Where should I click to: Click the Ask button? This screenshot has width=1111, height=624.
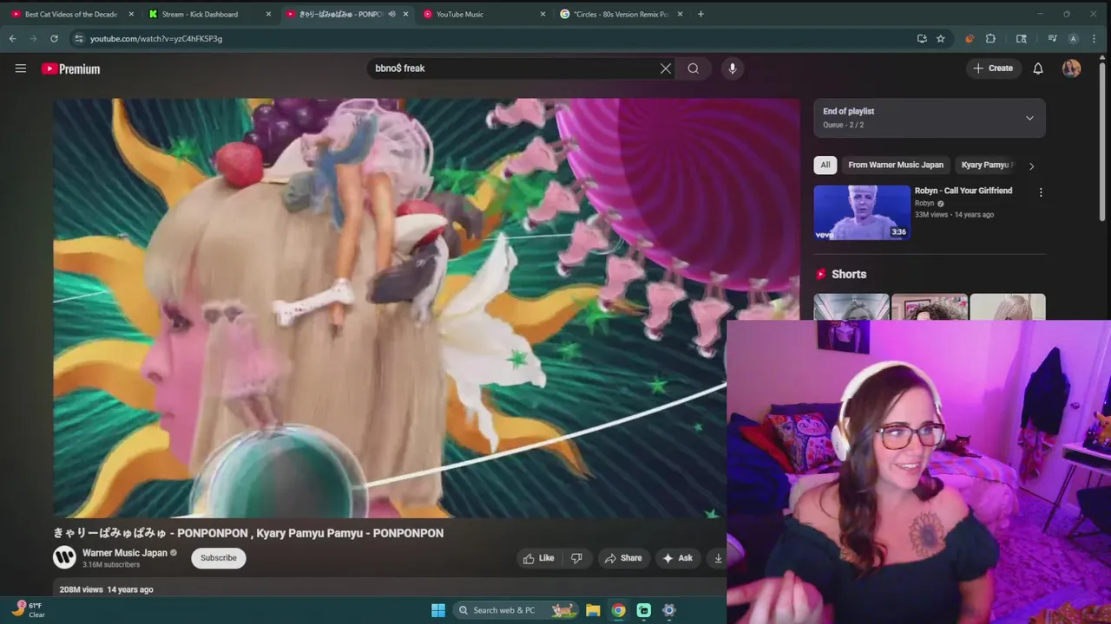point(677,558)
